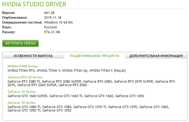Click GeForce RTX 2080 Ti in the list
This screenshot has height=122, width=189.
[x=24, y=81]
